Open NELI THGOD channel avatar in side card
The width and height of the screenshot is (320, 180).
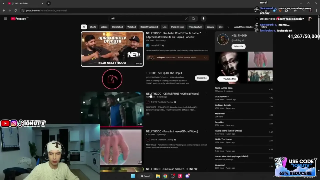(223, 39)
